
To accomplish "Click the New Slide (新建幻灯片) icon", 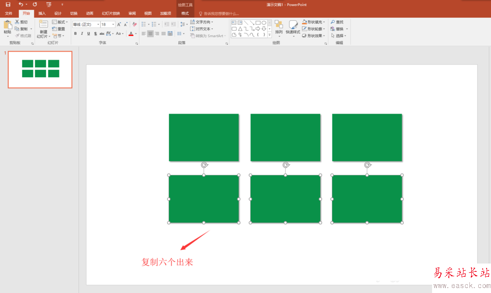I will coord(43,25).
